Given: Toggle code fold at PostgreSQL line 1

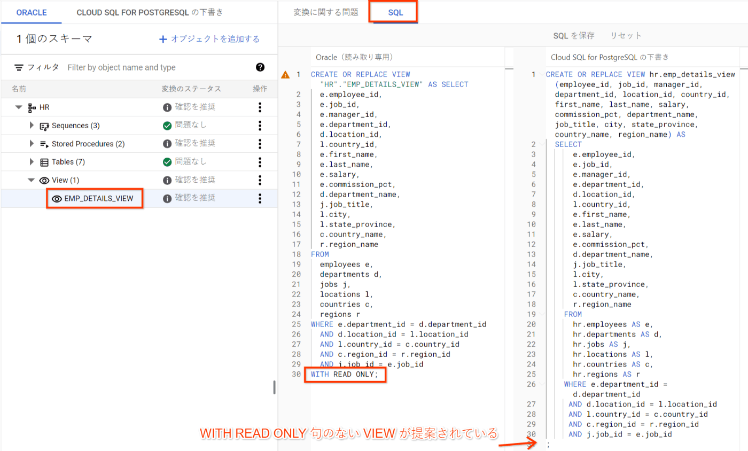Looking at the screenshot, I should point(541,75).
